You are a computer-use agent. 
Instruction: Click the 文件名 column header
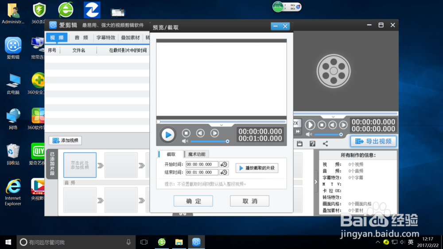(78, 50)
